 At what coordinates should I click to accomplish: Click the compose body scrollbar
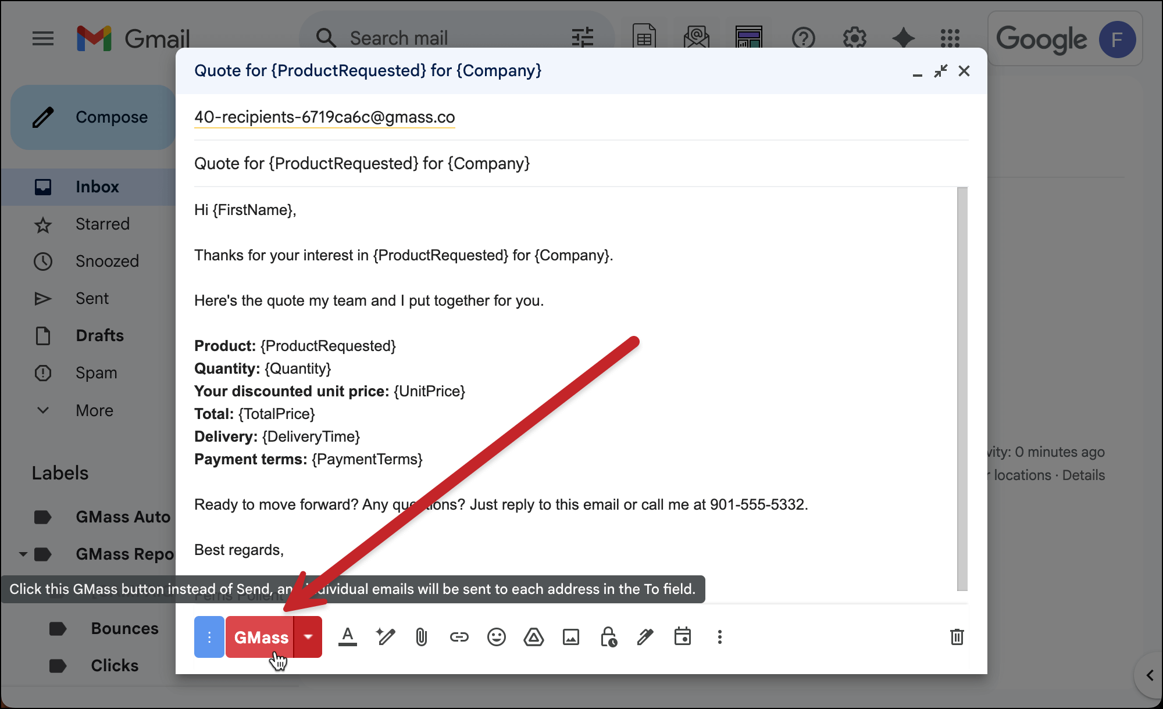pyautogui.click(x=962, y=388)
